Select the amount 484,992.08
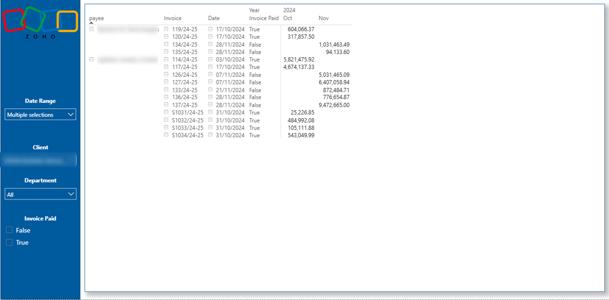Screen dimensions: 609x300 [x=301, y=120]
